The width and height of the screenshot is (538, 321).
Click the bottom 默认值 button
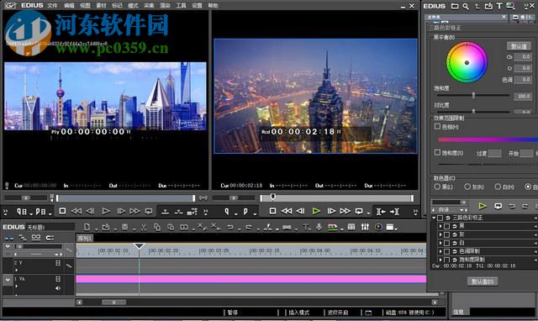(483, 282)
